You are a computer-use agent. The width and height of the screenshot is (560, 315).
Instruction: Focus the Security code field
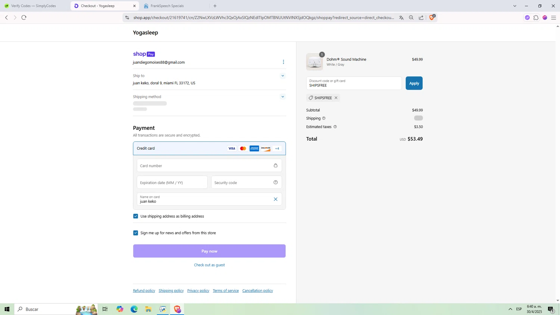point(246,183)
